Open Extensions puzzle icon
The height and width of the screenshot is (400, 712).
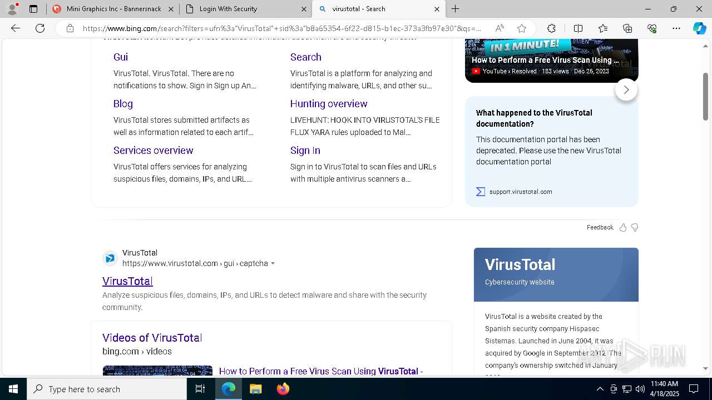point(551,28)
